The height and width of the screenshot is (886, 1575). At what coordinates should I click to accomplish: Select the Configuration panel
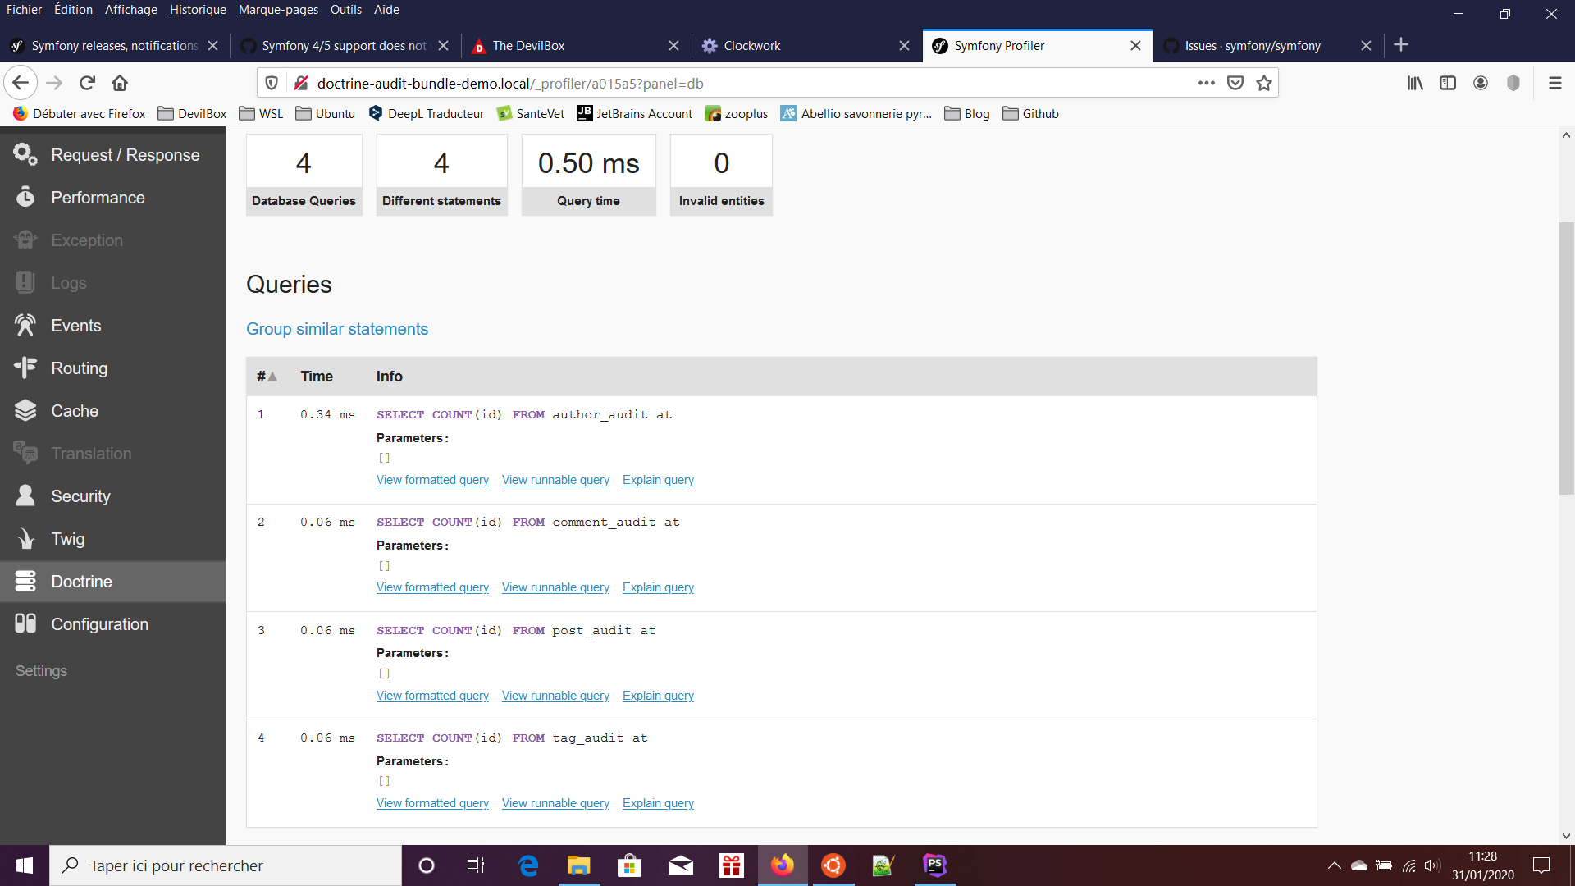tap(99, 623)
